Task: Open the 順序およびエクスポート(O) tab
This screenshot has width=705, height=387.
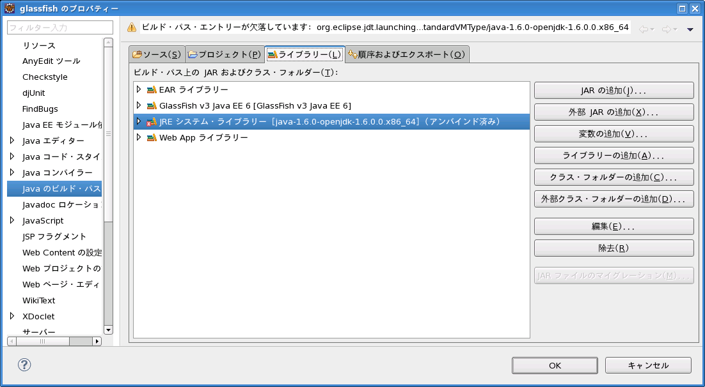Action: coord(407,54)
